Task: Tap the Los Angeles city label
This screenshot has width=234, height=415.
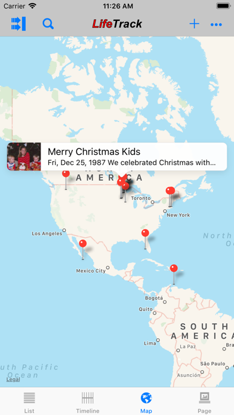Action: click(x=47, y=234)
